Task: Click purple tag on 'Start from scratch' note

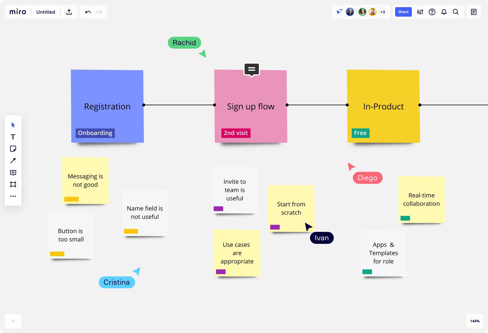Action: [x=275, y=227]
